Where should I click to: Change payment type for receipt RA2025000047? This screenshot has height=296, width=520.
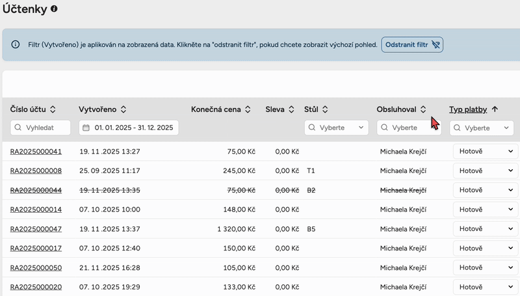(x=485, y=229)
